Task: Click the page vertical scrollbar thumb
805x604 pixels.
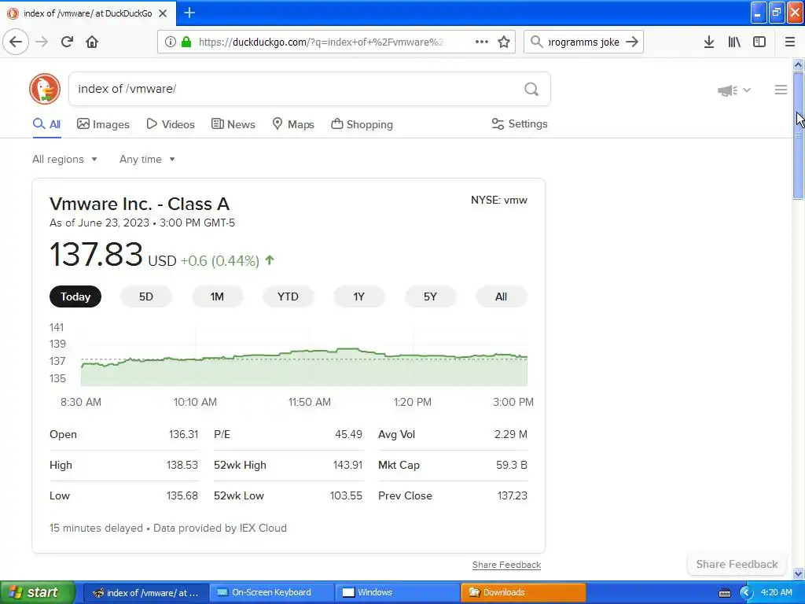Action: (x=798, y=135)
